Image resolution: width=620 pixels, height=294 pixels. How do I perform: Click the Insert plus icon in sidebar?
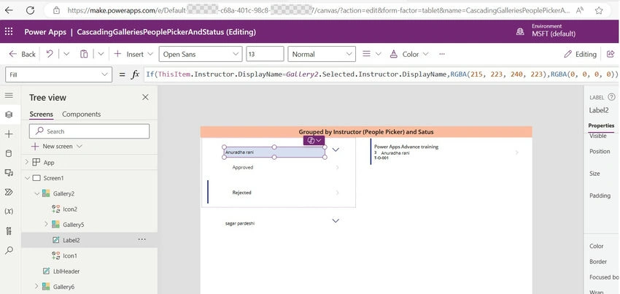[x=9, y=134]
